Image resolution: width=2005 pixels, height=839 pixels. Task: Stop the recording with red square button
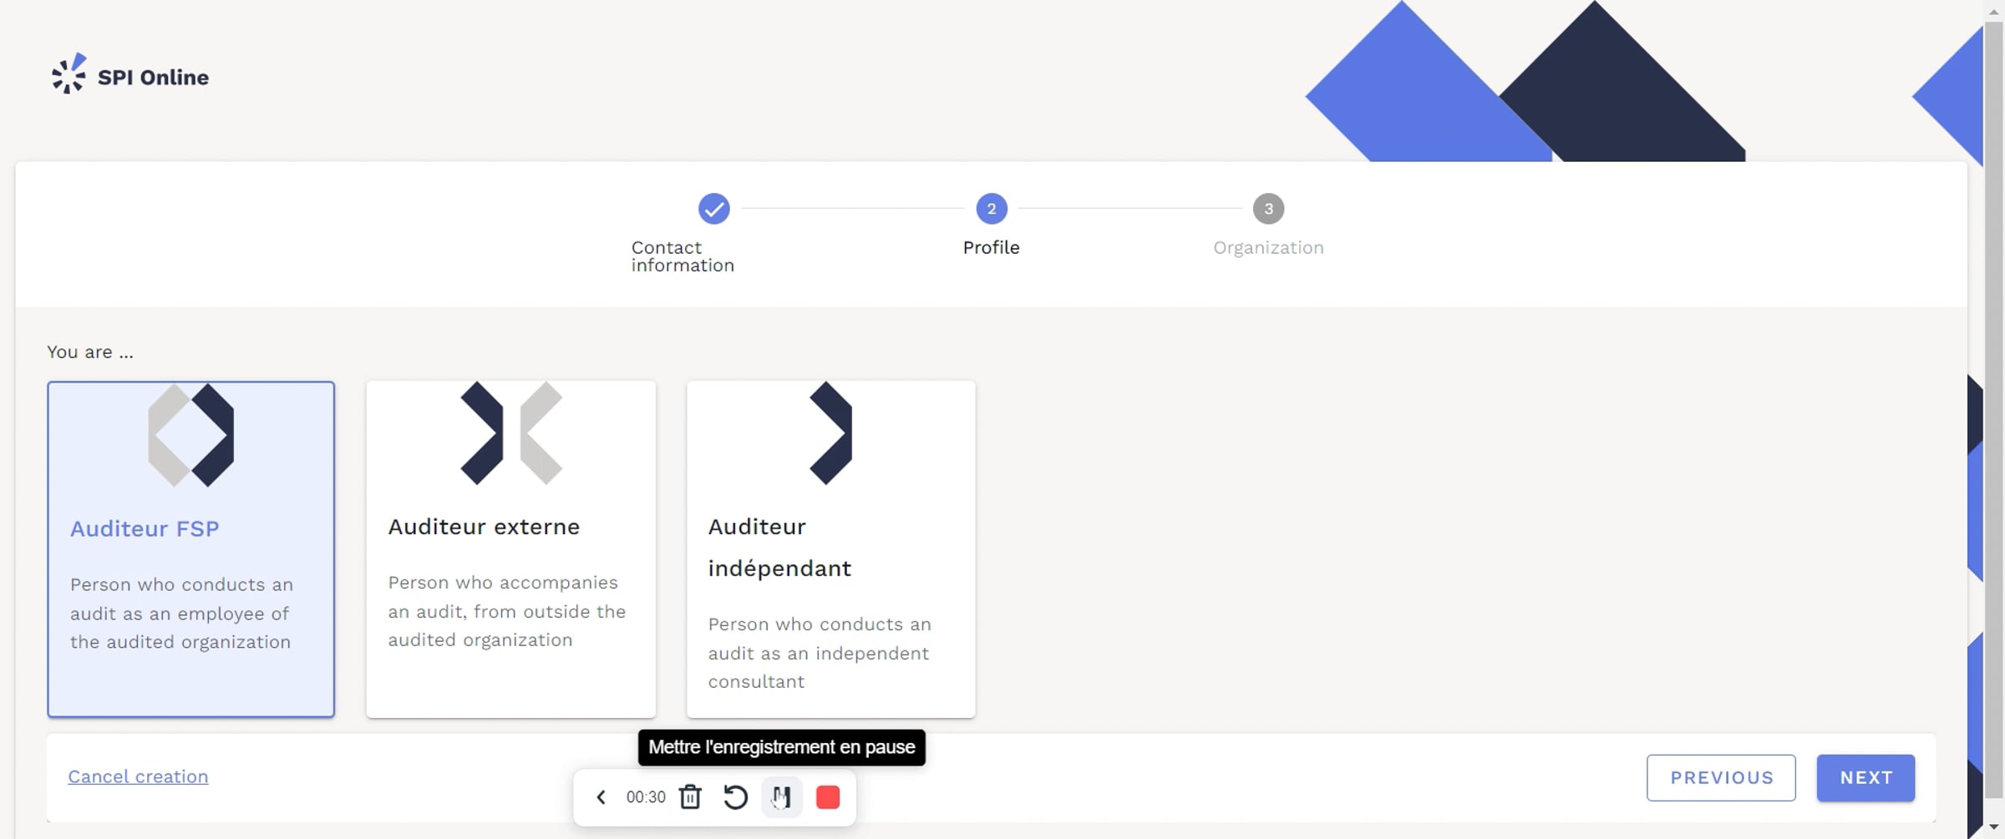tap(828, 797)
